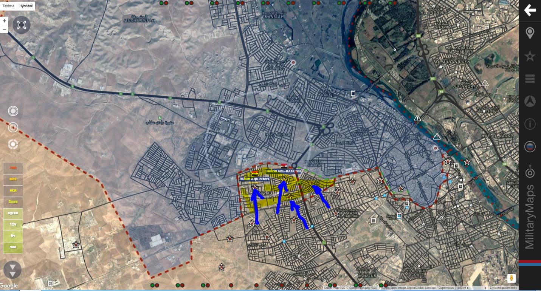Click the РАЙОН АЛЬ-ЯРМУК map label
541x291 pixels.
pyautogui.click(x=254, y=178)
